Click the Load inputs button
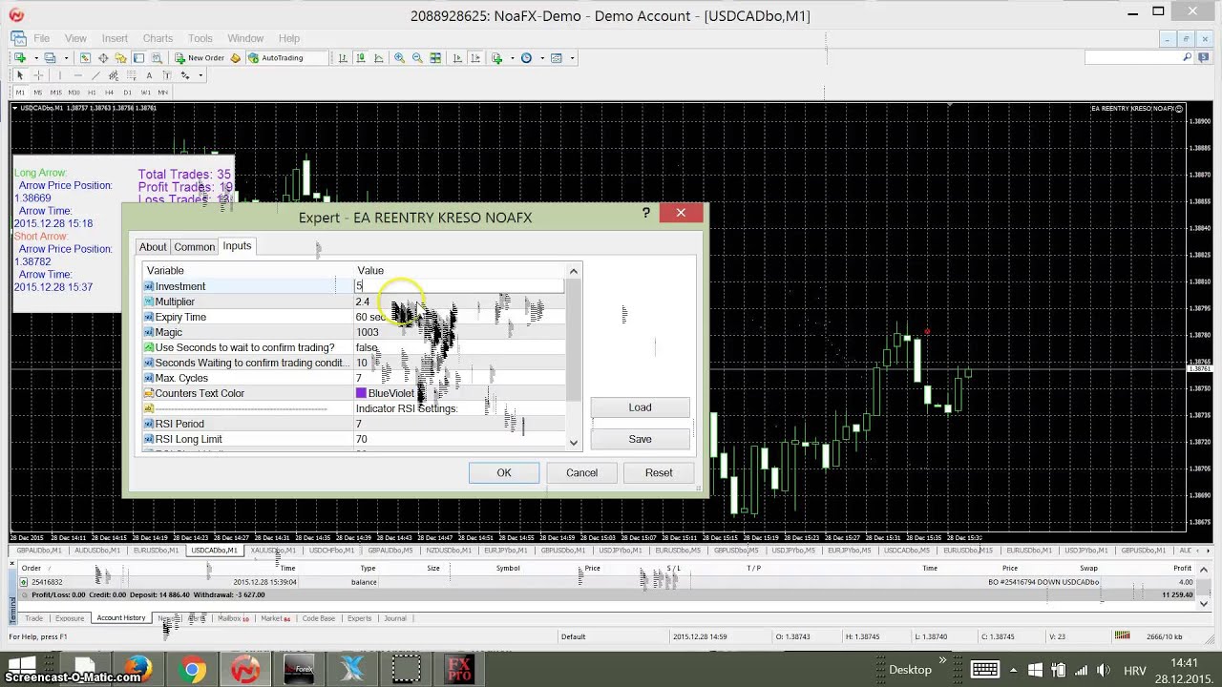Screen dimensions: 1222x687 pyautogui.click(x=640, y=407)
